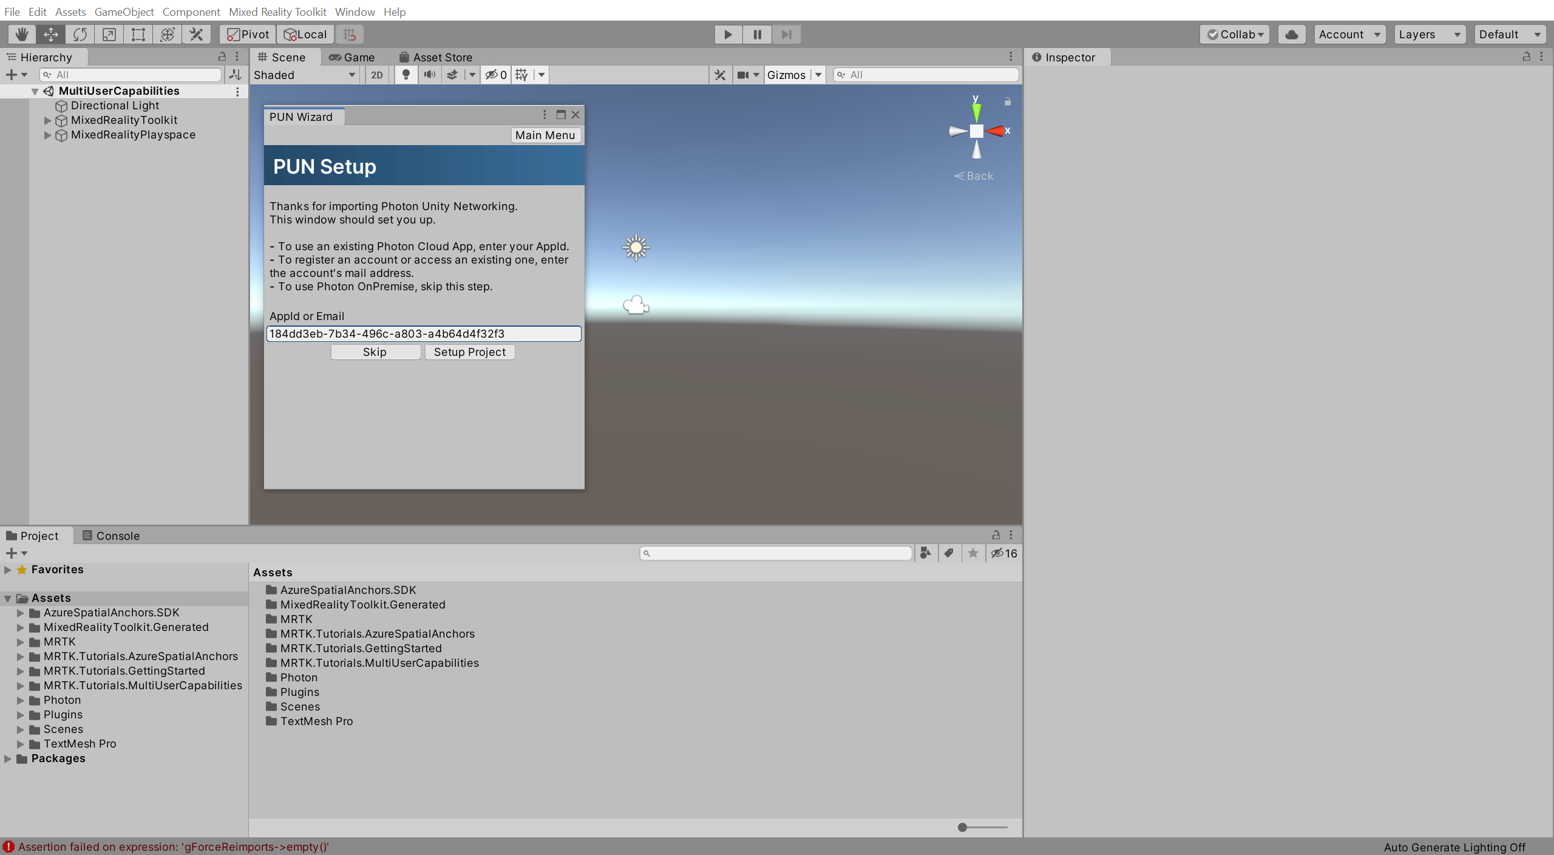Click Setup Project button in PUN Wizard
The image size is (1554, 855).
point(469,350)
